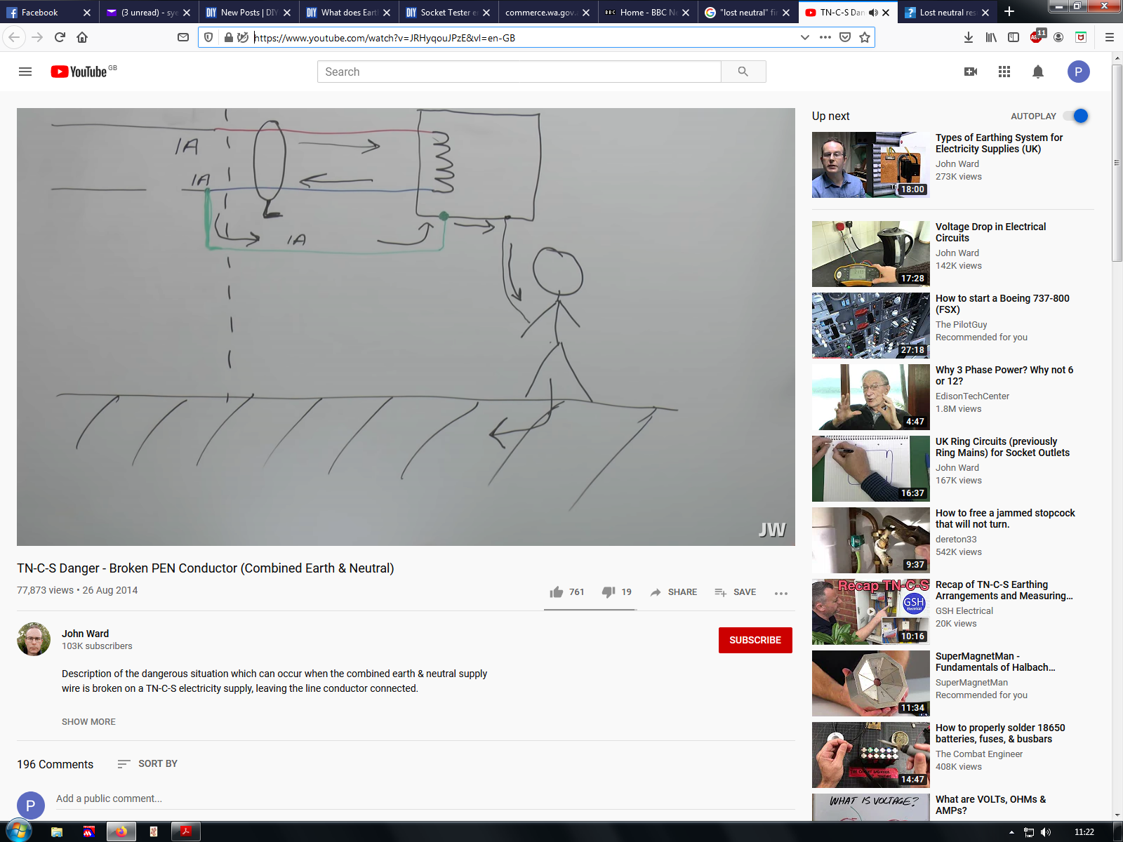
Task: Open Voltage Drop in Electrical Circuits thumbnail
Action: click(x=870, y=254)
